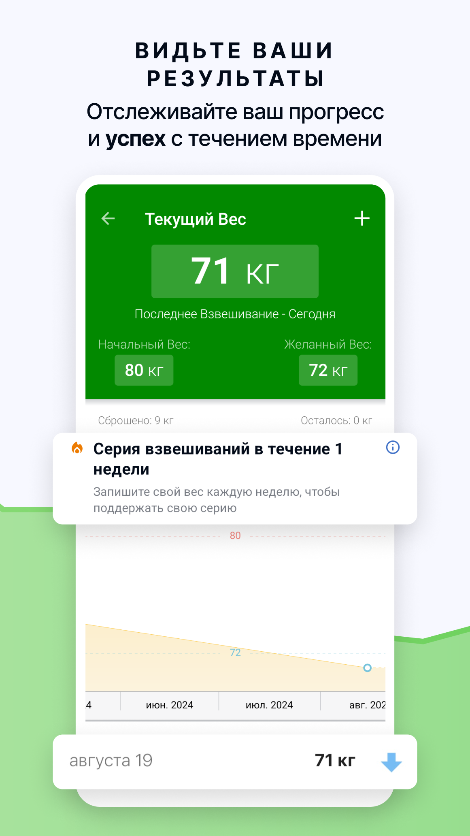Tap the blue down arrow icon
The width and height of the screenshot is (470, 836).
coord(391,762)
